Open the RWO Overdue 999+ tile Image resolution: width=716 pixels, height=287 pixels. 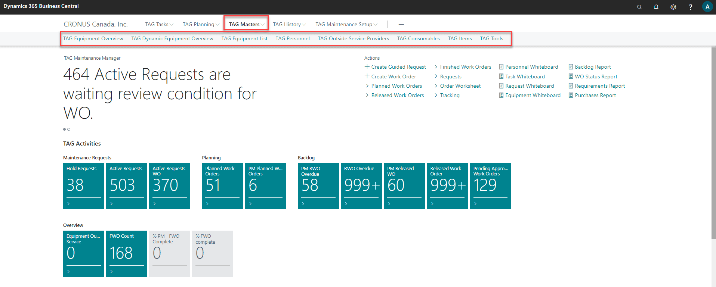click(x=361, y=186)
